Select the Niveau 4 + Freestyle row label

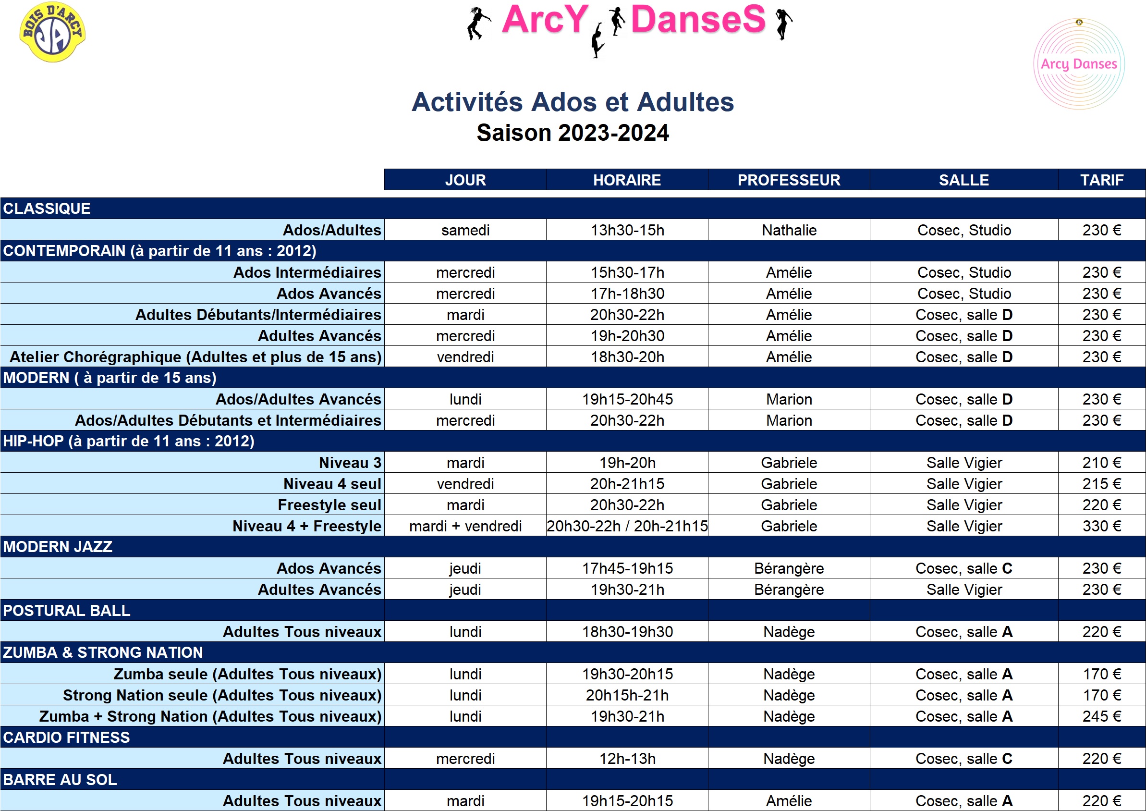pos(192,526)
